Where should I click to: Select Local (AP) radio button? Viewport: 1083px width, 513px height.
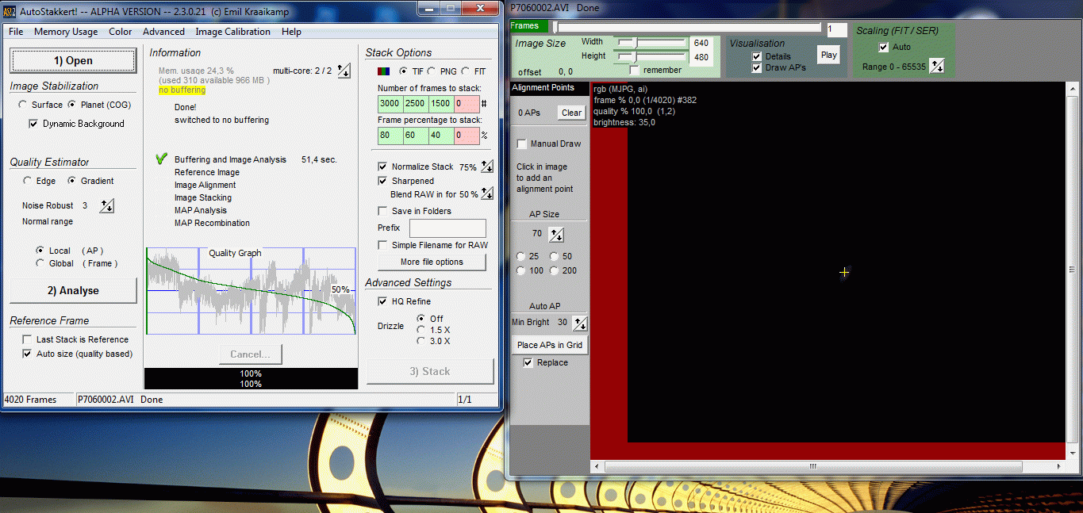pyautogui.click(x=40, y=251)
